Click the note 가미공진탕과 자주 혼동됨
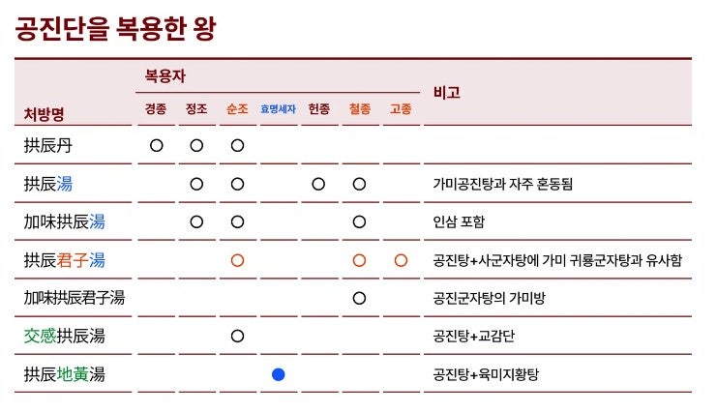This screenshot has height=412, width=717. pyautogui.click(x=502, y=185)
